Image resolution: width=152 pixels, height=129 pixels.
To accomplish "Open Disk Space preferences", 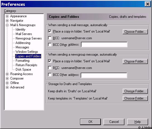I will tap(23, 70).
